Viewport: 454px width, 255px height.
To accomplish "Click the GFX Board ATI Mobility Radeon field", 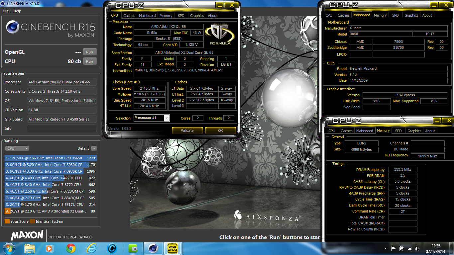I will pos(62,119).
